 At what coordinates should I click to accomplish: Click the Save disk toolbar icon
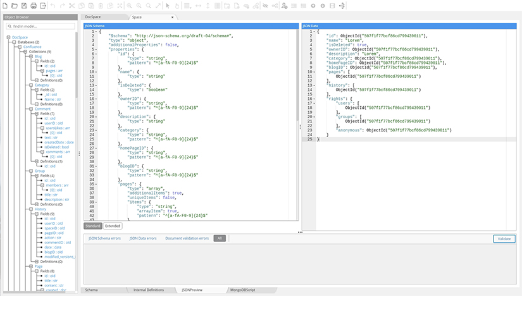pyautogui.click(x=24, y=6)
